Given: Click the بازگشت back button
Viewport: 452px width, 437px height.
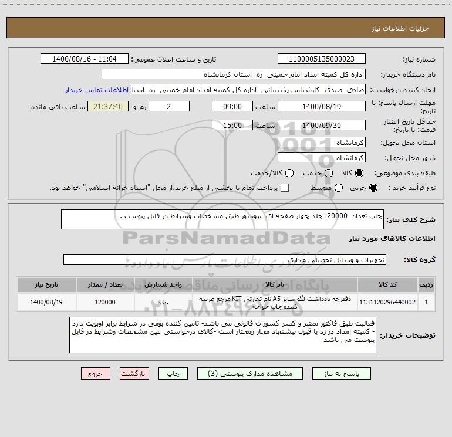Looking at the screenshot, I should click(x=134, y=374).
